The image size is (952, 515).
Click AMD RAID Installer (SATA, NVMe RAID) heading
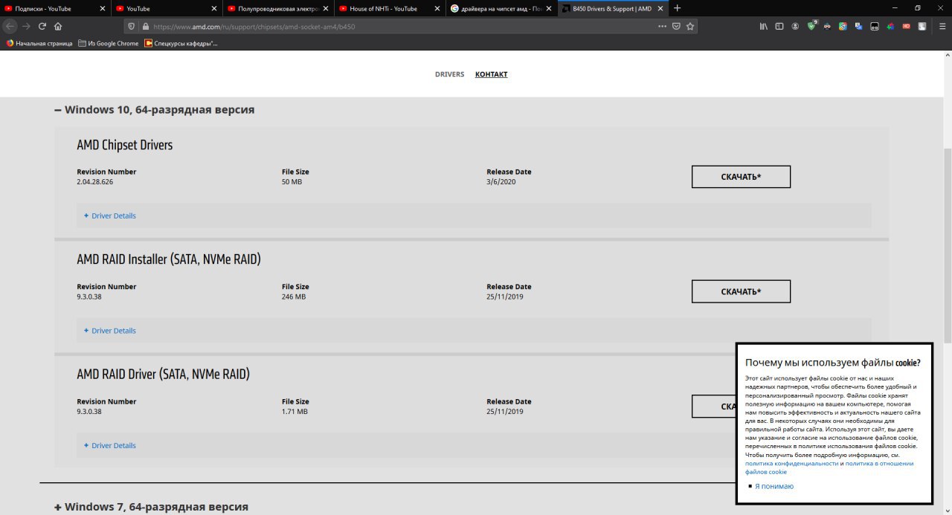169,259
